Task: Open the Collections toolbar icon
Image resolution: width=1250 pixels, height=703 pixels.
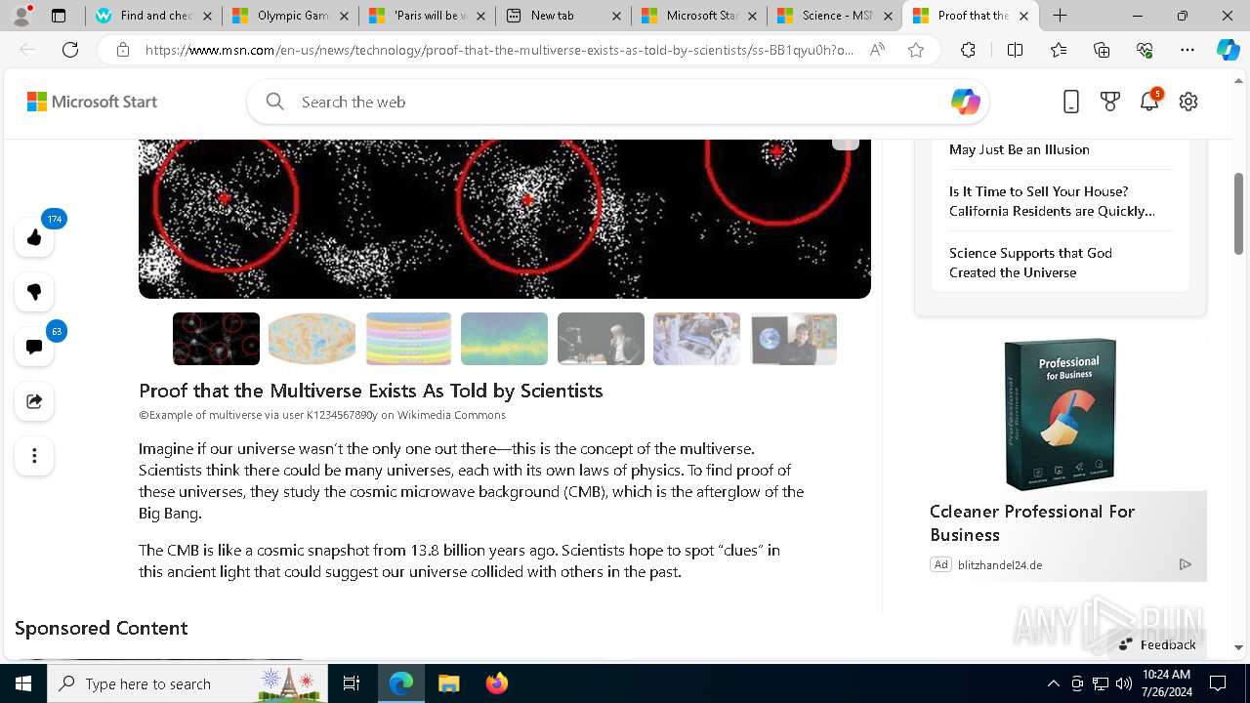Action: click(1102, 50)
